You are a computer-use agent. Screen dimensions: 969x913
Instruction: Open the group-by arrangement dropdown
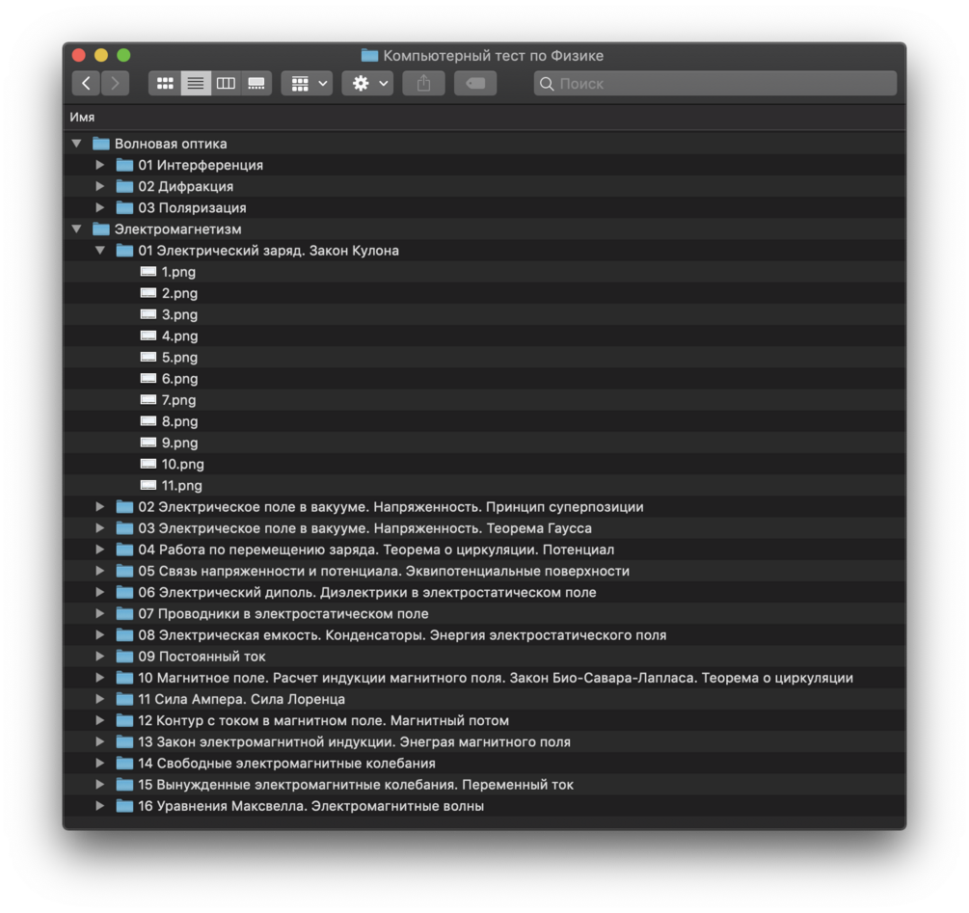point(308,83)
